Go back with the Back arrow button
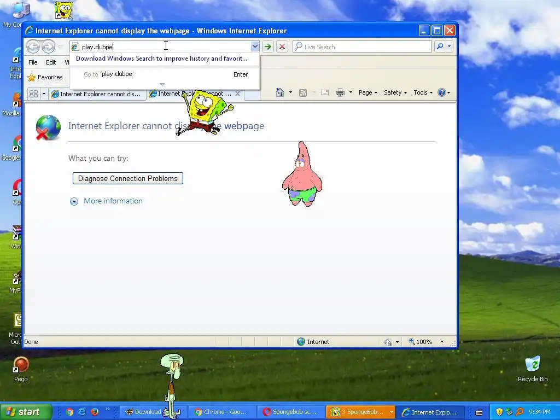The width and height of the screenshot is (560, 420). pyautogui.click(x=33, y=46)
